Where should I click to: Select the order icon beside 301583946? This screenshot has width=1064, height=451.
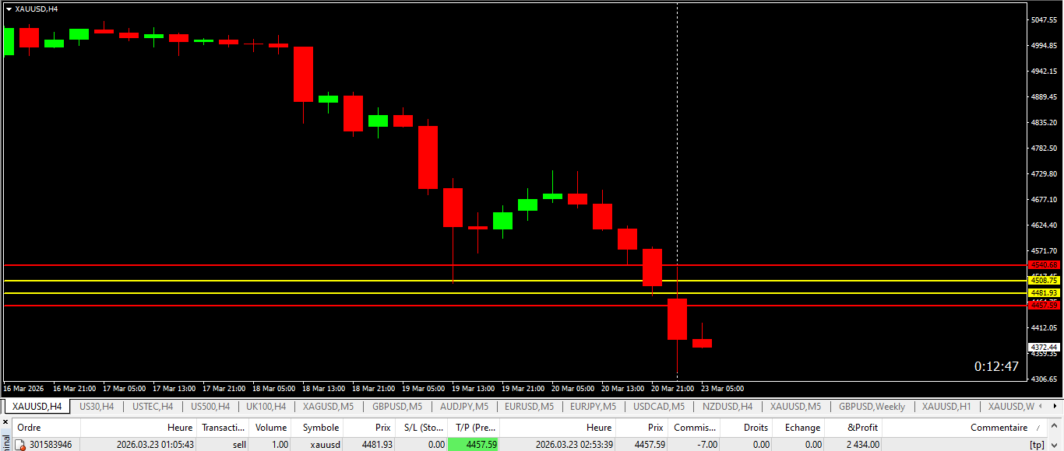(x=21, y=445)
